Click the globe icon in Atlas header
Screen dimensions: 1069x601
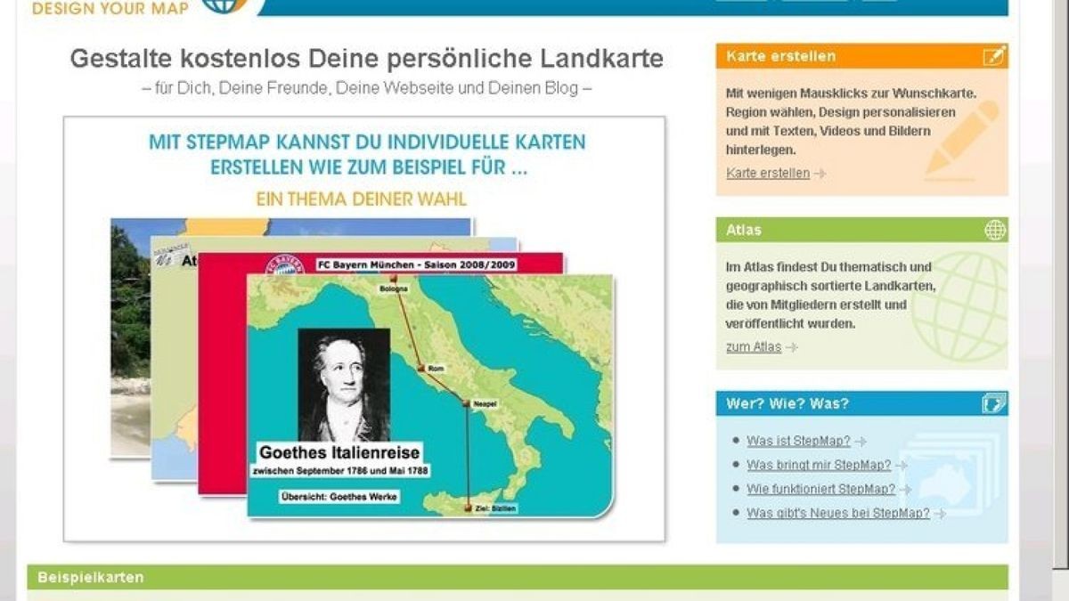(994, 230)
